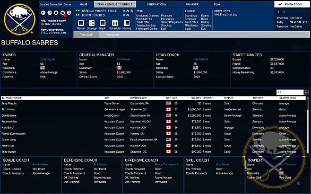The width and height of the screenshot is (311, 194).
Task: Open Personnel link
Action: tap(167, 19)
